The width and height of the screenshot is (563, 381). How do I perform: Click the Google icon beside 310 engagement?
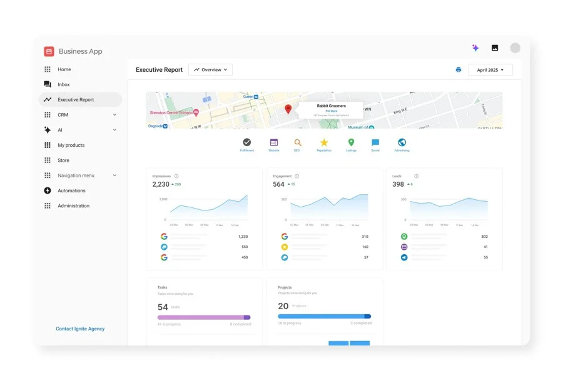(285, 237)
